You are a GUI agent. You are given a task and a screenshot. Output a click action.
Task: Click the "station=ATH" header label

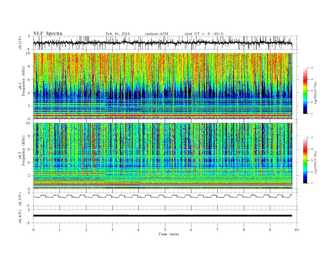[156, 34]
